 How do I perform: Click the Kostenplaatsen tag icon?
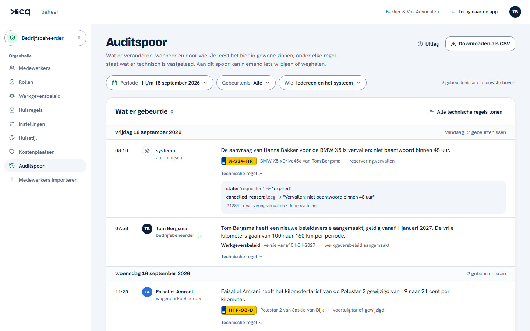(x=12, y=152)
